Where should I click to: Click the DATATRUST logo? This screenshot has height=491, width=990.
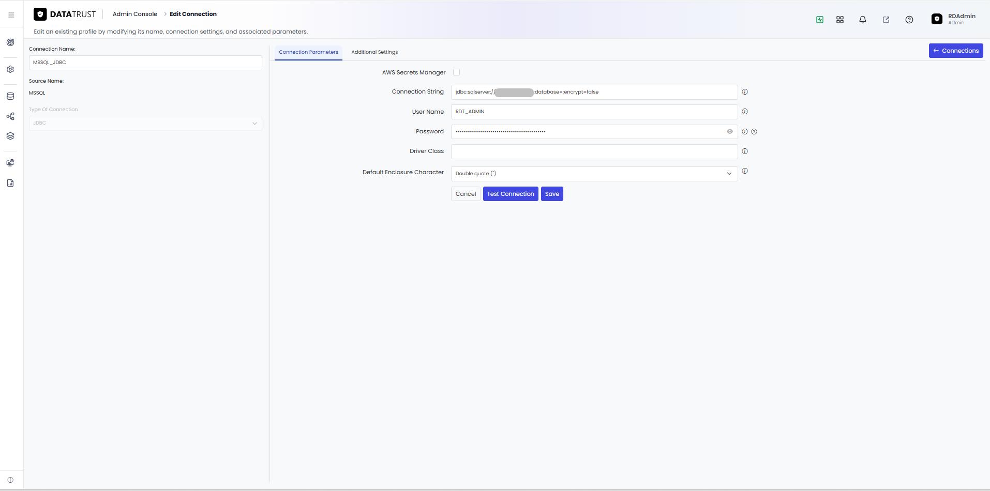tap(65, 14)
